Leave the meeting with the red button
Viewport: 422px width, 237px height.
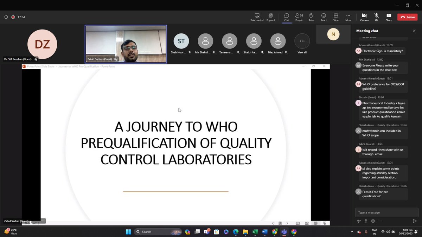click(x=408, y=17)
